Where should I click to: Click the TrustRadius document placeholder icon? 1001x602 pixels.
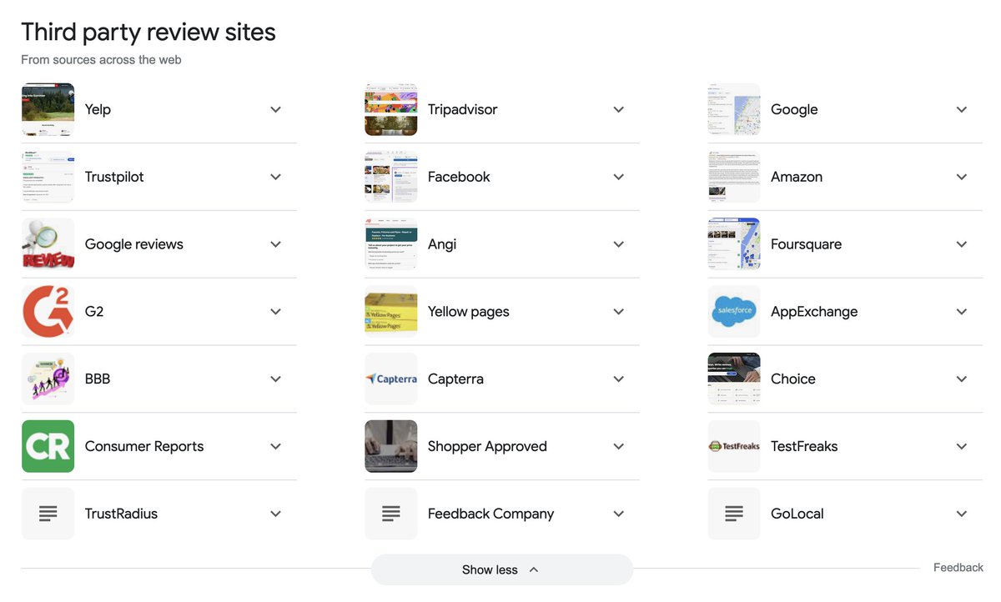pyautogui.click(x=48, y=514)
